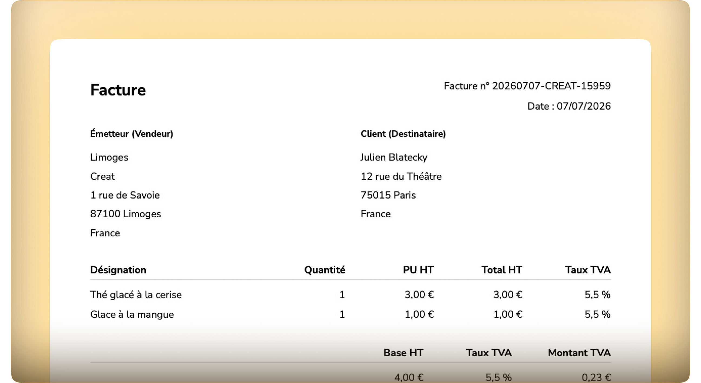The image size is (701, 383).
Task: Click 3,00 € total HT for Thé glacé
Action: tap(508, 295)
